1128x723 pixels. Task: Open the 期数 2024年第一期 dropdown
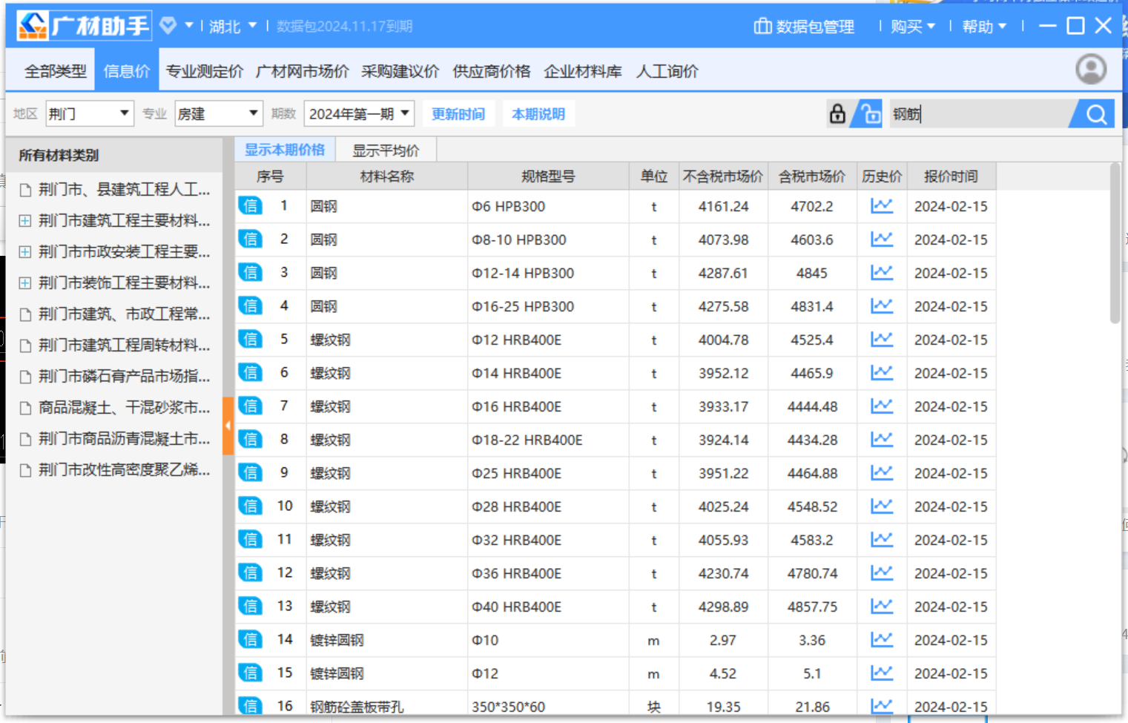point(359,113)
